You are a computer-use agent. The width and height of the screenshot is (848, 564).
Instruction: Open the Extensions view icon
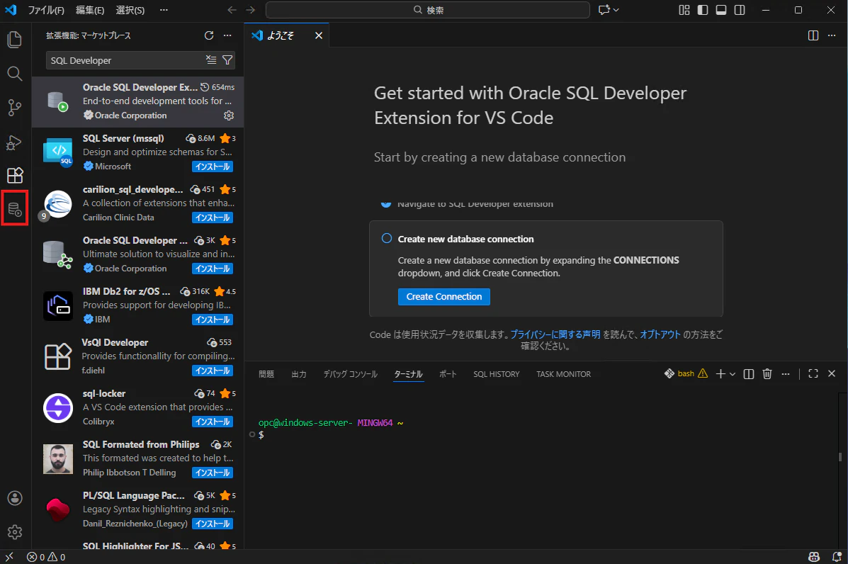coord(15,175)
